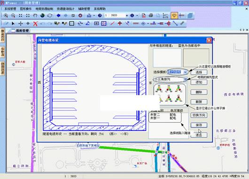This screenshot has width=249, height=179.
Task: Click the shrink-to-center four arrows icon
Action: (x=21, y=15)
